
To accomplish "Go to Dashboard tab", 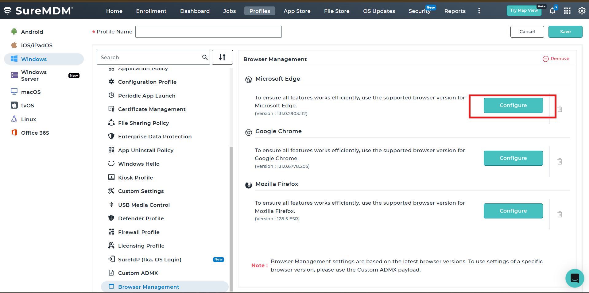I will point(195,11).
